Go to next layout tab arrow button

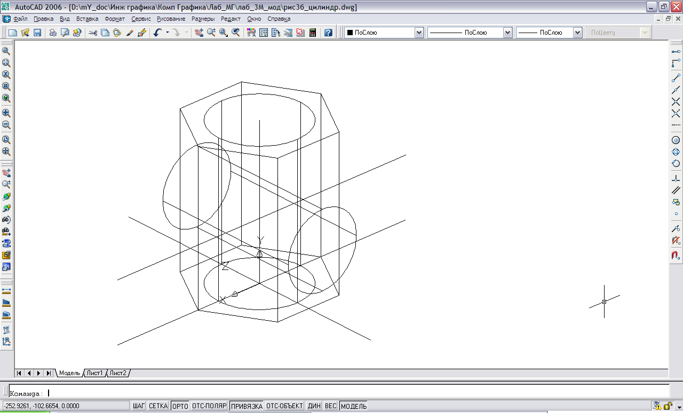(x=39, y=373)
